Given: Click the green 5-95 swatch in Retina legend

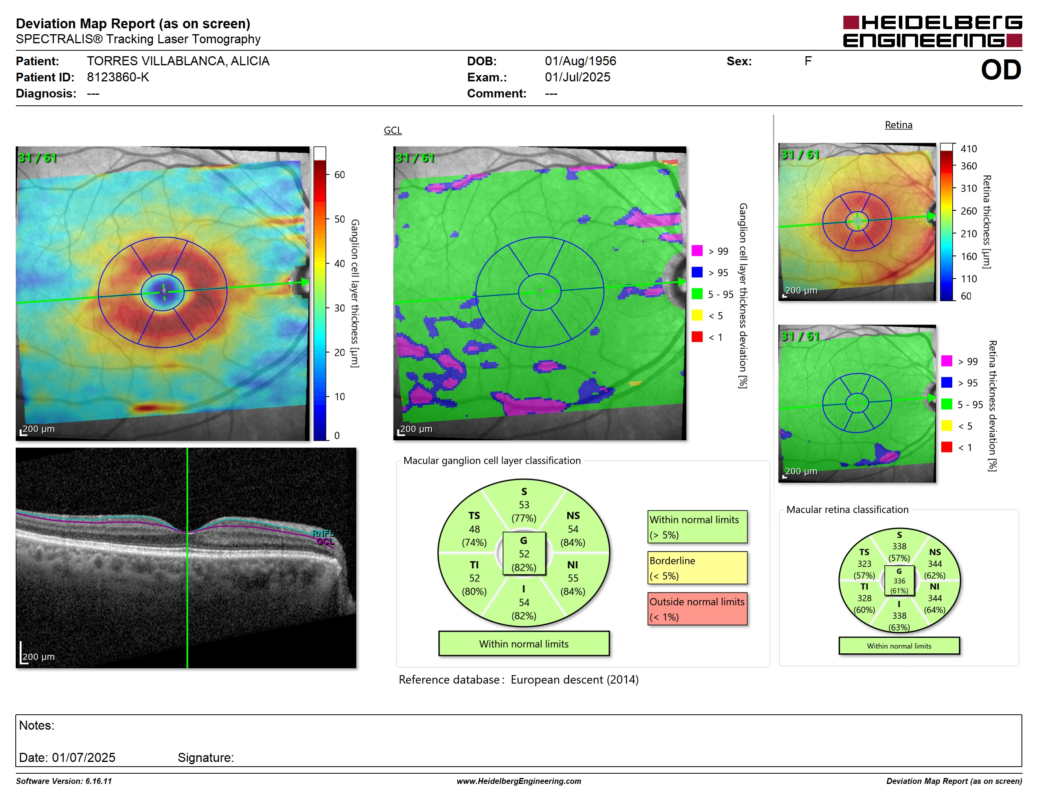Looking at the screenshot, I should coord(946,404).
